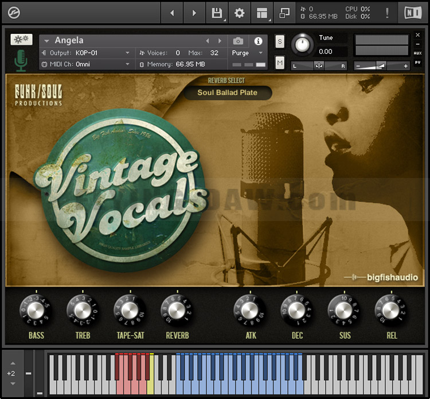Viewport: 430px width, 399px height.
Task: Click the Tune knob
Action: (x=302, y=44)
